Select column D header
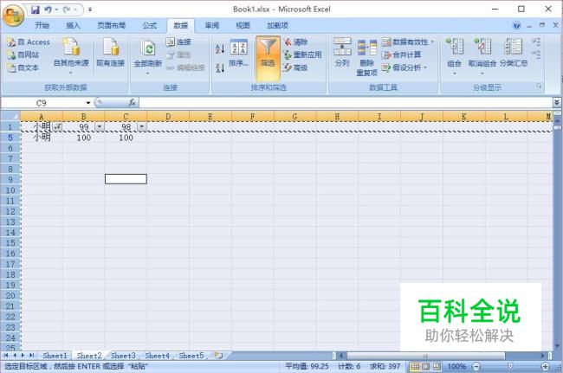 coord(168,116)
